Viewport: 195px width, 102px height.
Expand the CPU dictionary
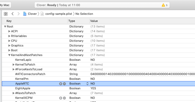pyautogui.click(x=9, y=41)
